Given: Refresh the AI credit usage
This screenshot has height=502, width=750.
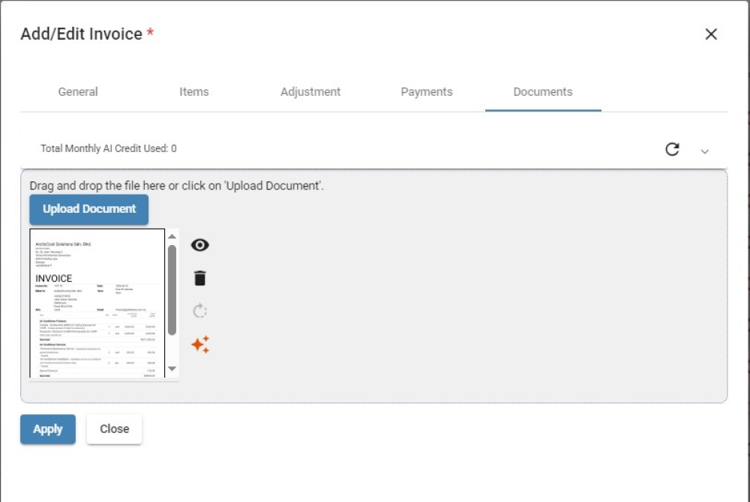Looking at the screenshot, I should [672, 150].
